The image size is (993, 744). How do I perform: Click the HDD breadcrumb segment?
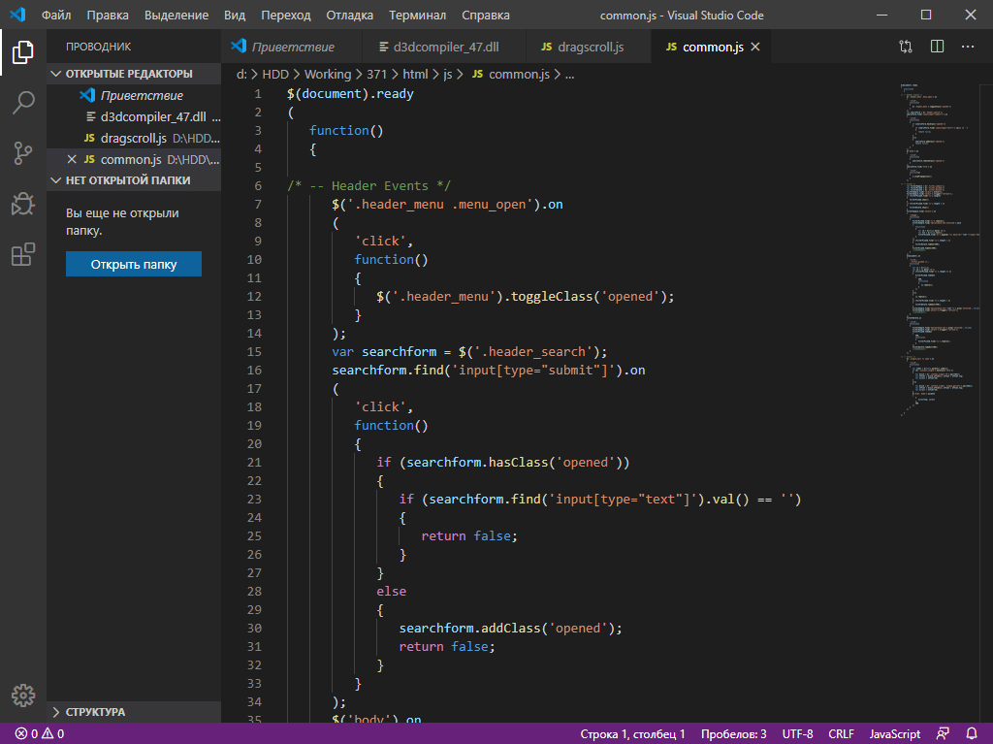pos(275,74)
